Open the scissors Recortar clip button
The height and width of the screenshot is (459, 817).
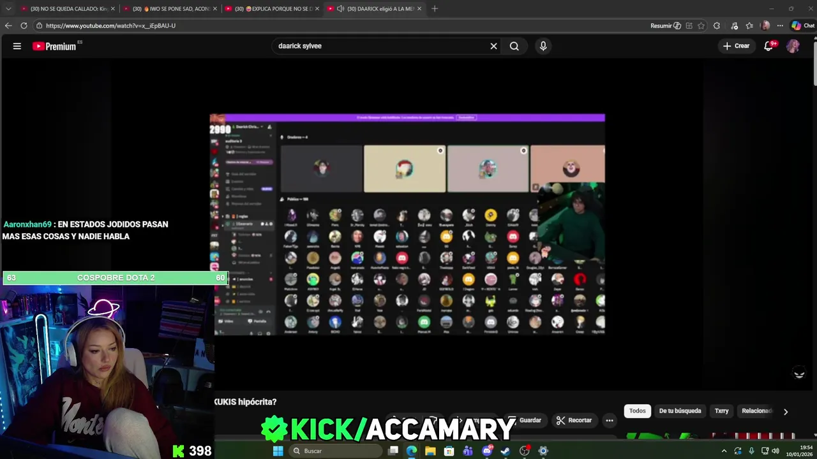[574, 420]
